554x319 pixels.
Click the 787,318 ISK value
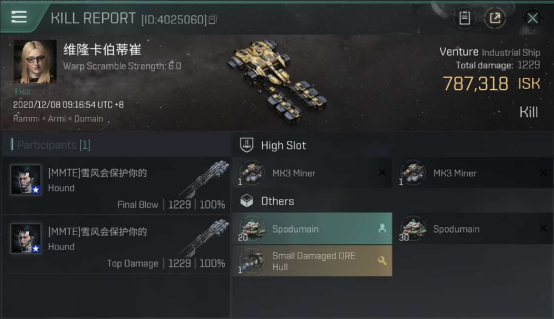[x=491, y=84]
